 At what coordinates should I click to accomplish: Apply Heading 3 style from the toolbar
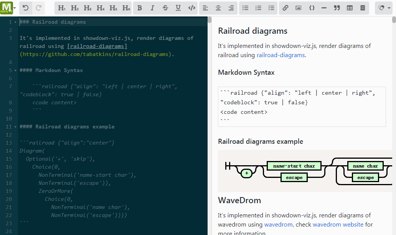click(87, 8)
